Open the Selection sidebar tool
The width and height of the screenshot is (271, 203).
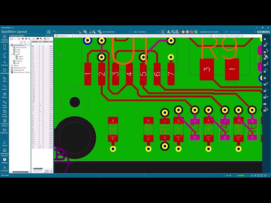(5, 63)
